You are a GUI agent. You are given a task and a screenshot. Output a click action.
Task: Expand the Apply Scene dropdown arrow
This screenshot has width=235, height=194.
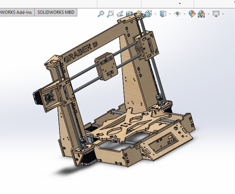pos(208,14)
